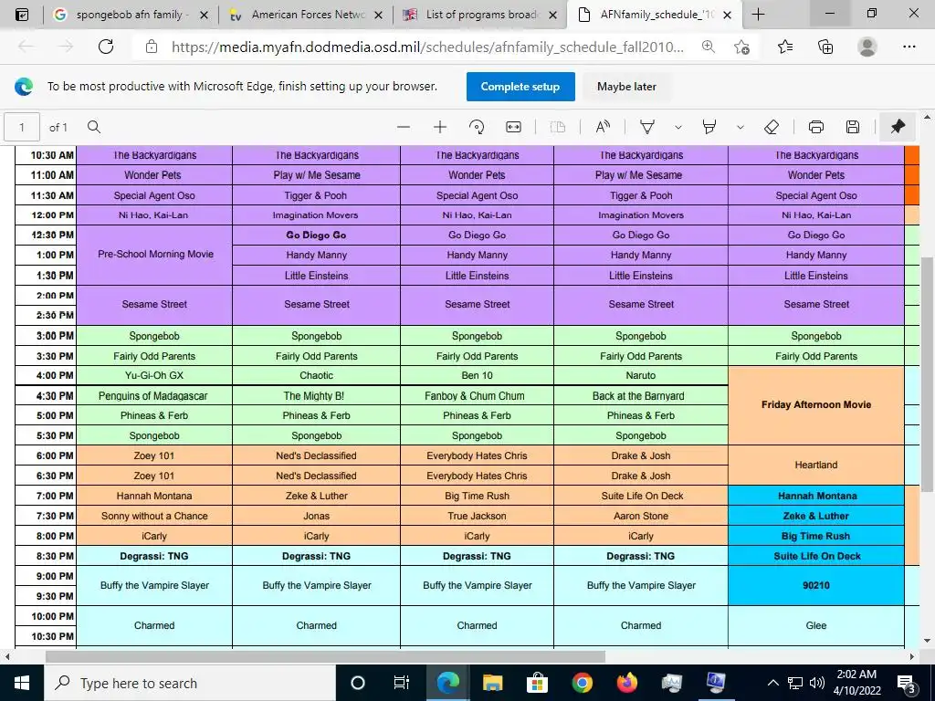Open File Explorer from taskbar

tap(492, 683)
